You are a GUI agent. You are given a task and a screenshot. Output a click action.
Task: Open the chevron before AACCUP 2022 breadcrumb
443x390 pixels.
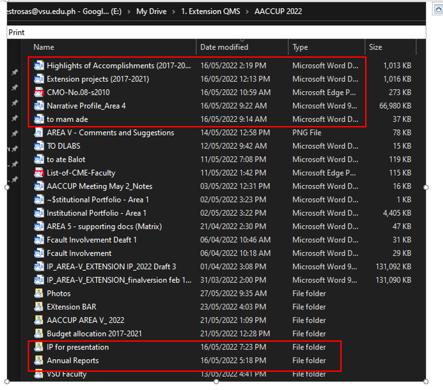click(x=247, y=11)
